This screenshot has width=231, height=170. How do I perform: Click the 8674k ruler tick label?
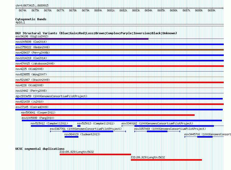[23, 10]
